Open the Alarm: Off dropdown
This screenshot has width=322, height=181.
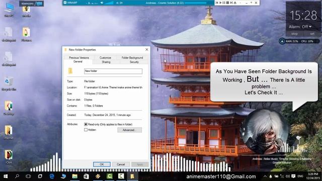tap(300, 27)
